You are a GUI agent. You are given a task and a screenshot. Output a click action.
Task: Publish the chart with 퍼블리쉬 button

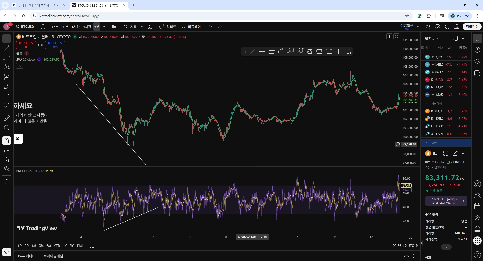point(472,27)
